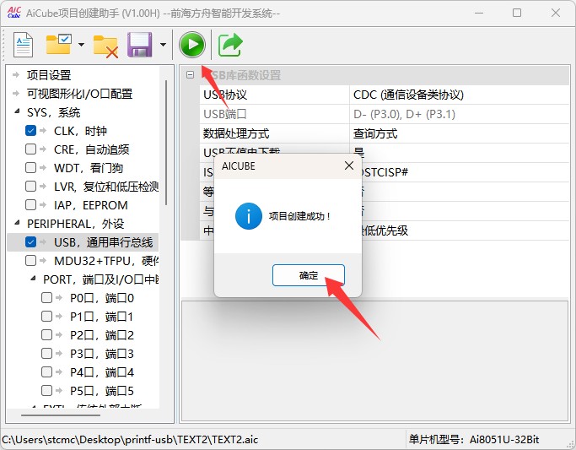Collapse the PORT, 端口及I/O口 node
576x450 pixels.
pyautogui.click(x=33, y=279)
